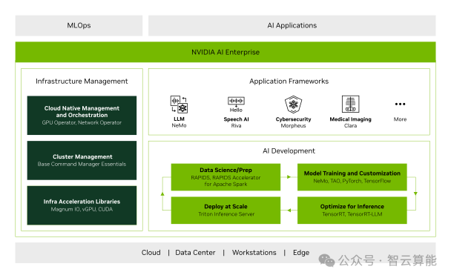Viewport: 451px width, 278px height.
Task: Select the Optimize for Inference box
Action: pyautogui.click(x=352, y=210)
